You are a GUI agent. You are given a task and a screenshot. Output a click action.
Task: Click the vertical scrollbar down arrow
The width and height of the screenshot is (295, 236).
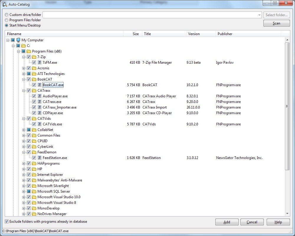(x=287, y=214)
